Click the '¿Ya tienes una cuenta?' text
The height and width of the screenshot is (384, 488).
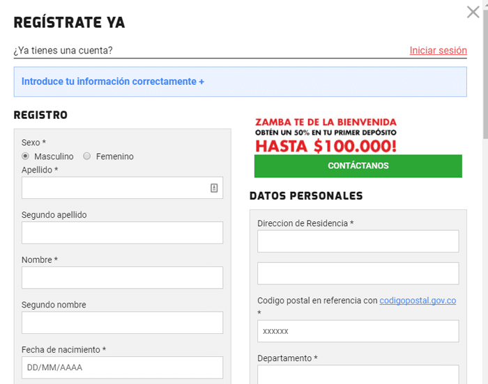click(63, 50)
